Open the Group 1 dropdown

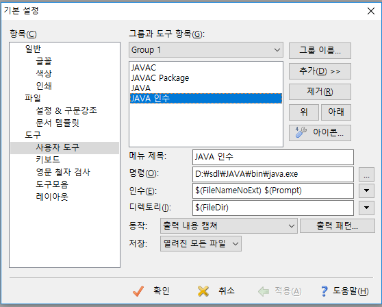pyautogui.click(x=206, y=50)
